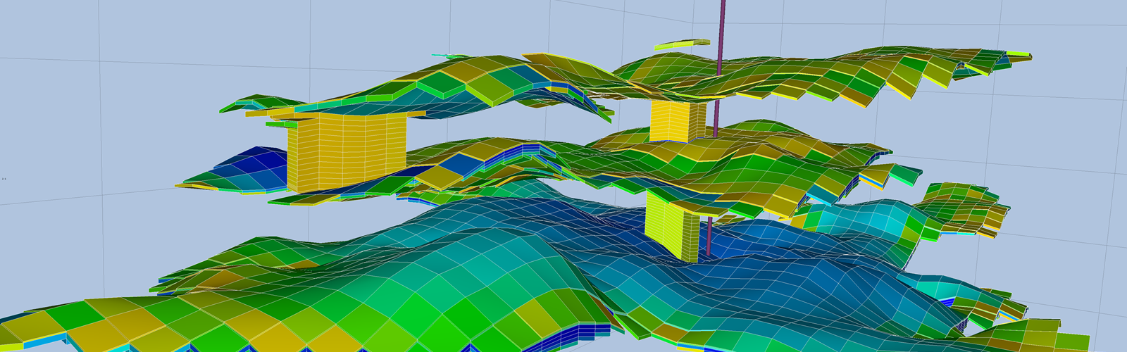
Task: Select the yellow-green cell column beside the lower well
Action: (x=670, y=225)
